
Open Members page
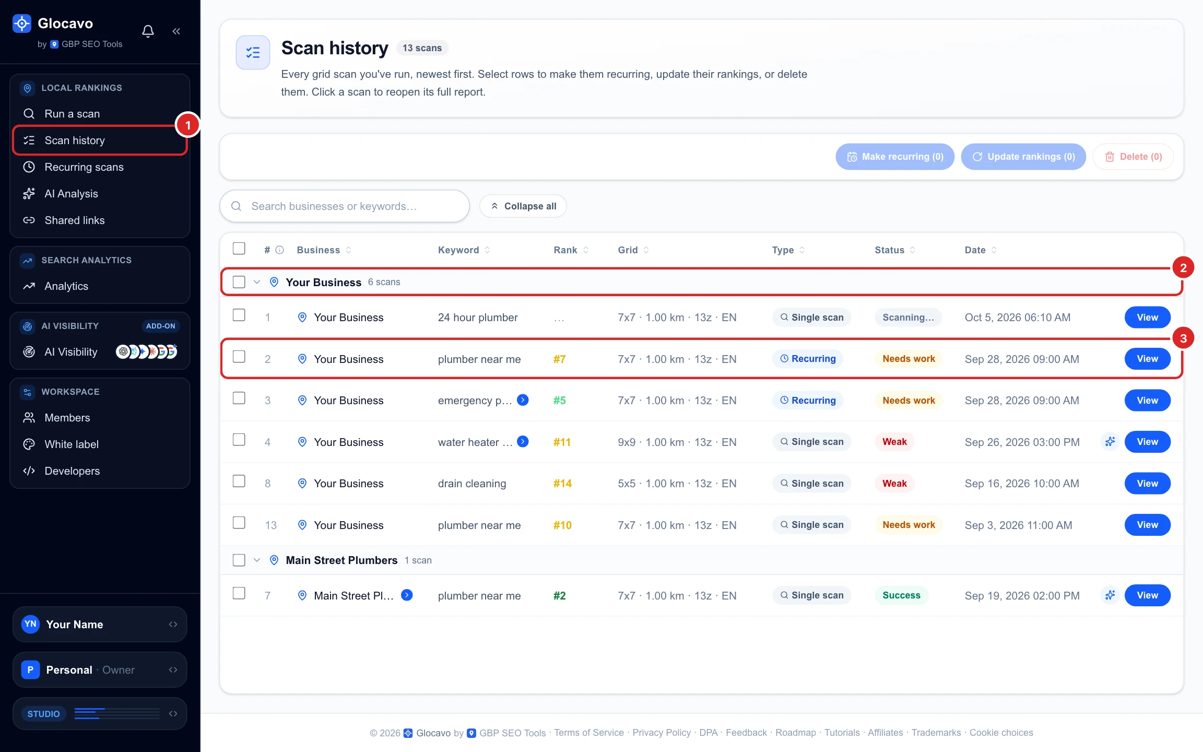tap(100, 418)
